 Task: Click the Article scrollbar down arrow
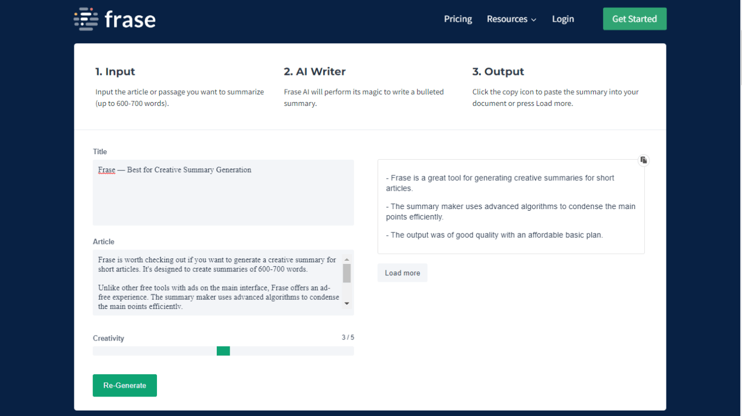[347, 304]
